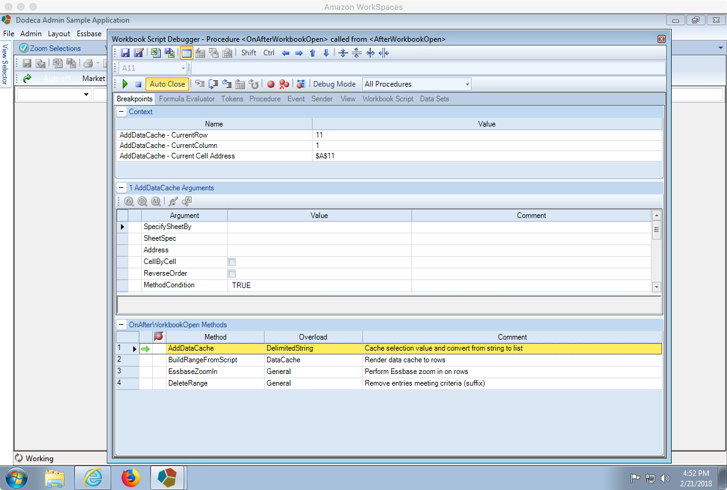This screenshot has height=490, width=727.
Task: Click the arguments list scroll down arrow
Action: pos(656,287)
